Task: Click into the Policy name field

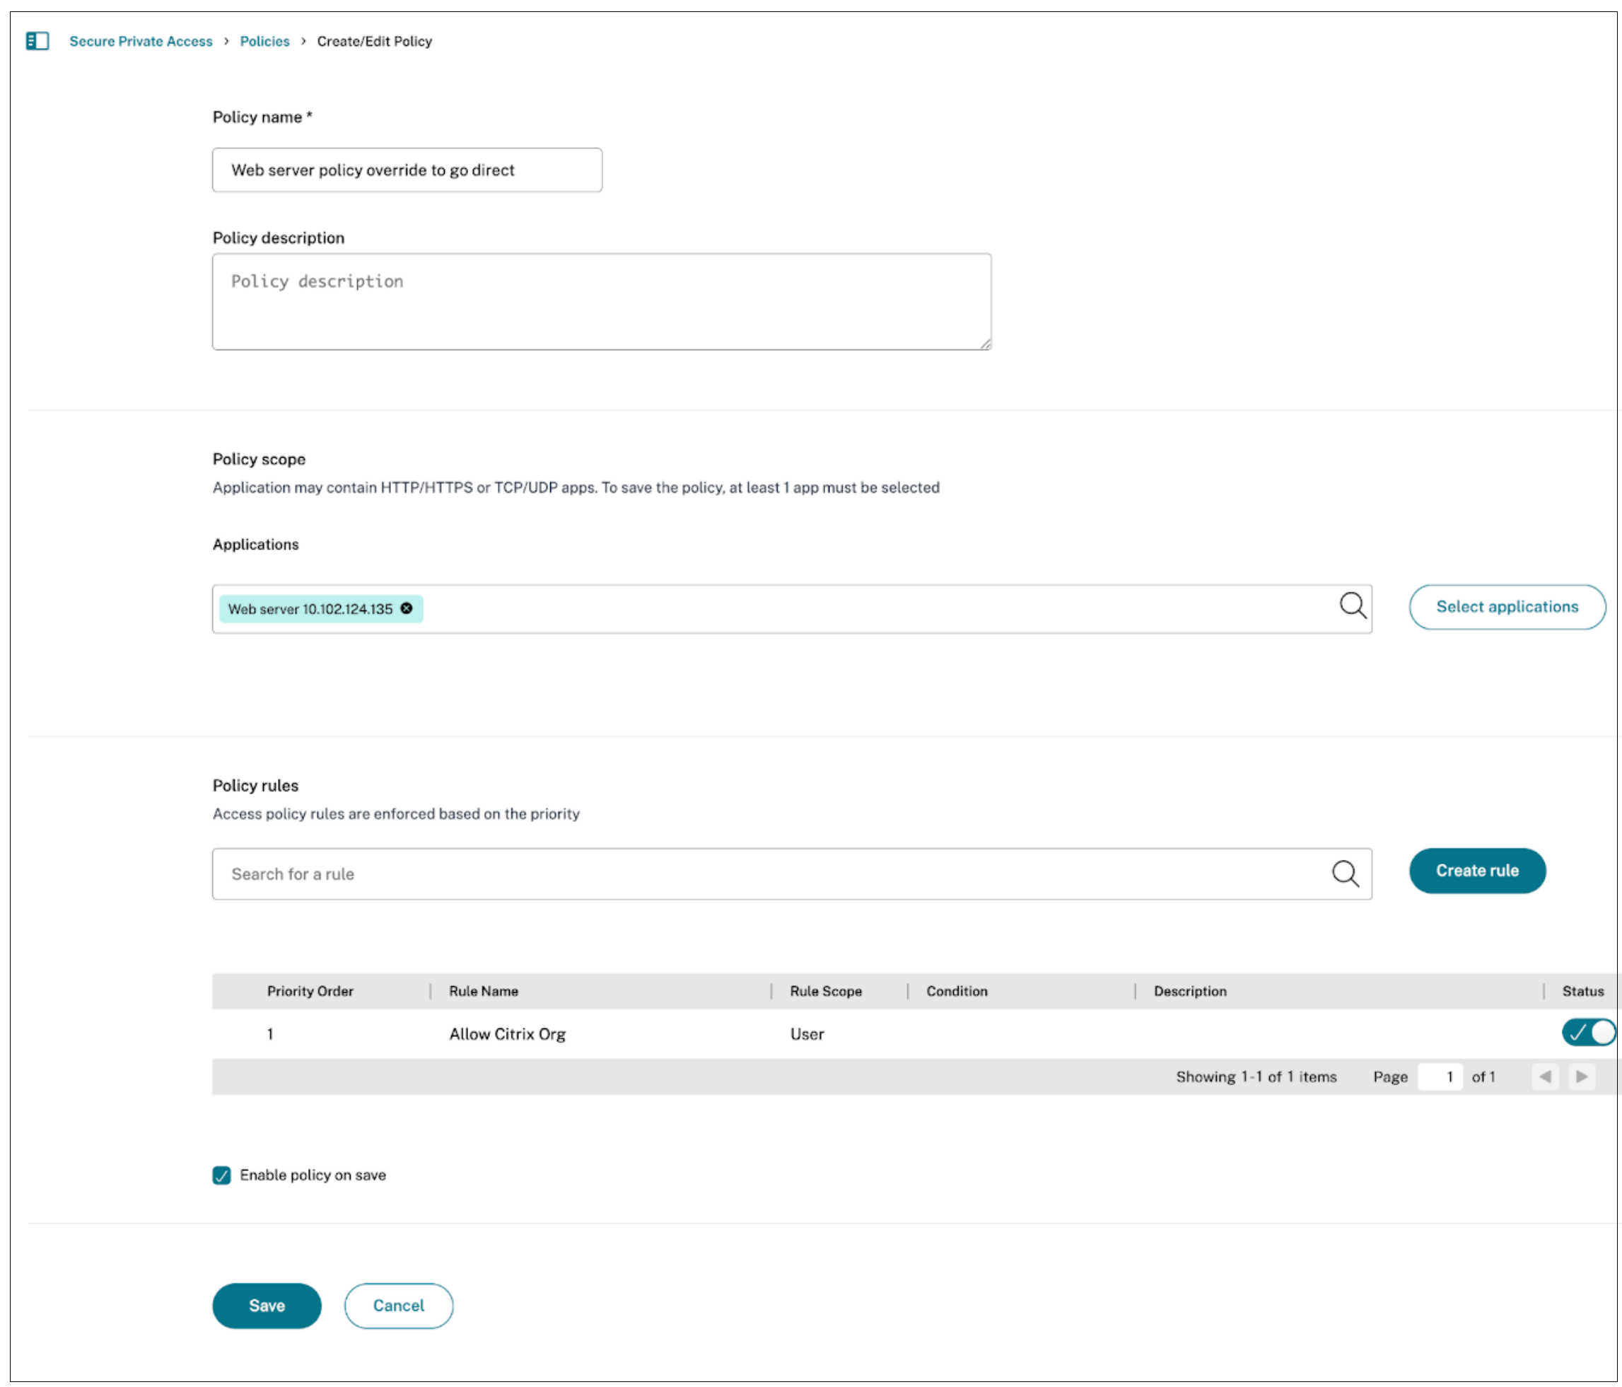Action: (407, 170)
